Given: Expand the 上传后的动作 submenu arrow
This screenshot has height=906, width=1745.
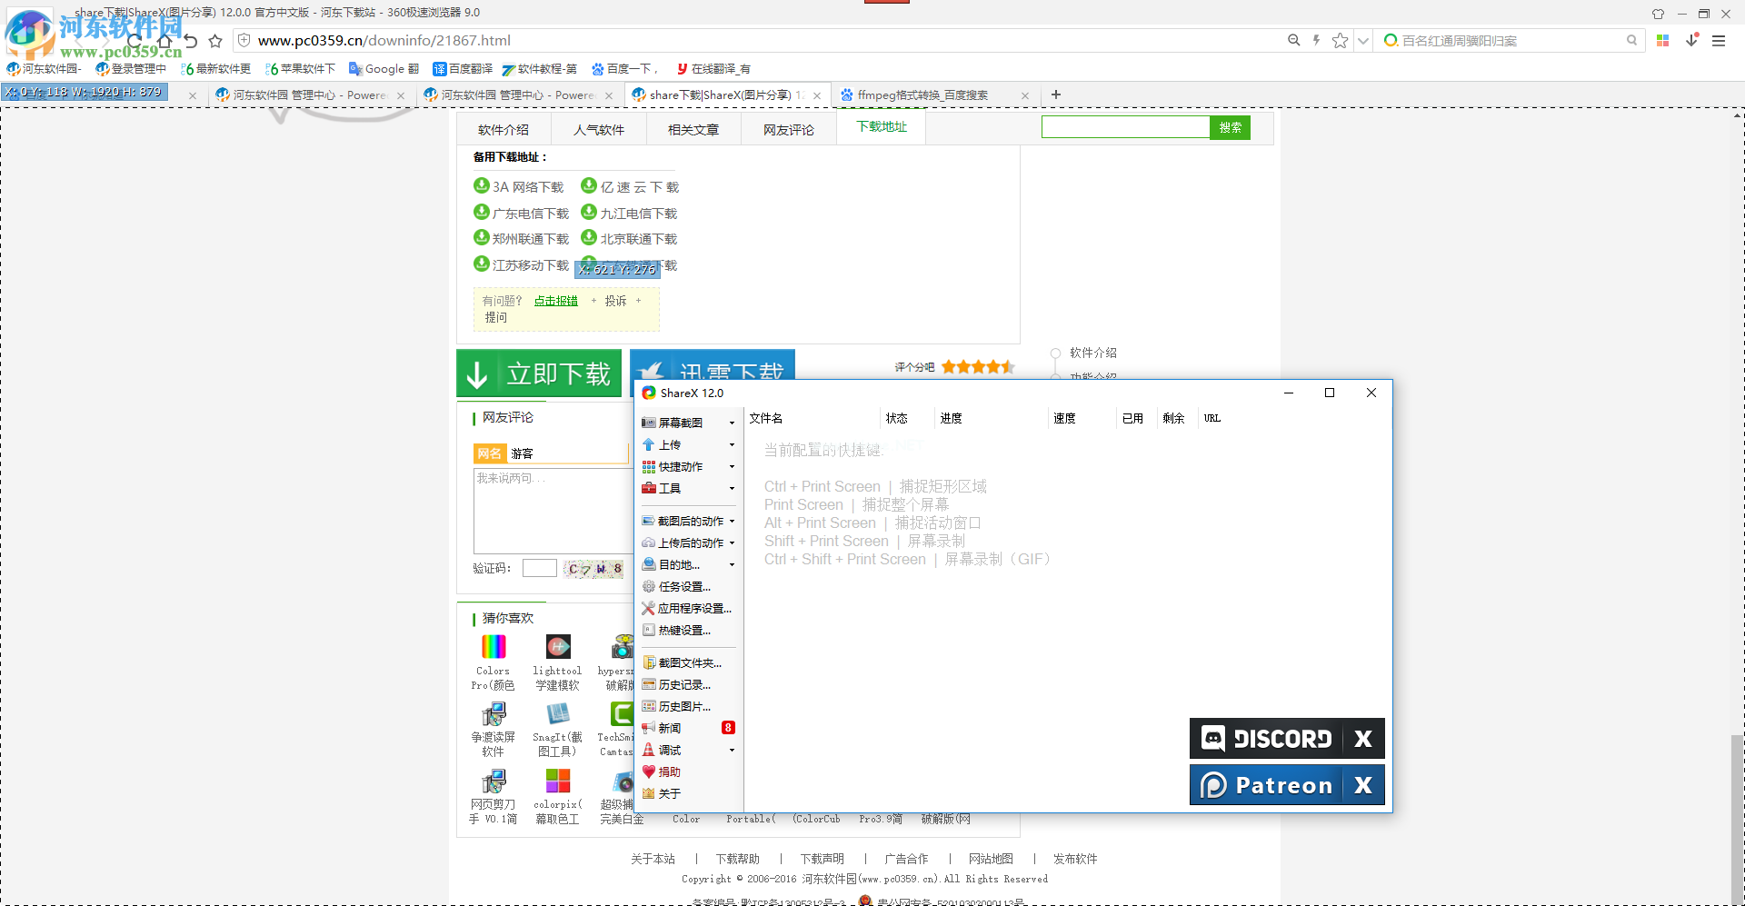Looking at the screenshot, I should tap(732, 543).
